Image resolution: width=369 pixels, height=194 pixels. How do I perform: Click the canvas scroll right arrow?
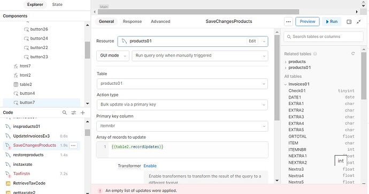pos(357,12)
